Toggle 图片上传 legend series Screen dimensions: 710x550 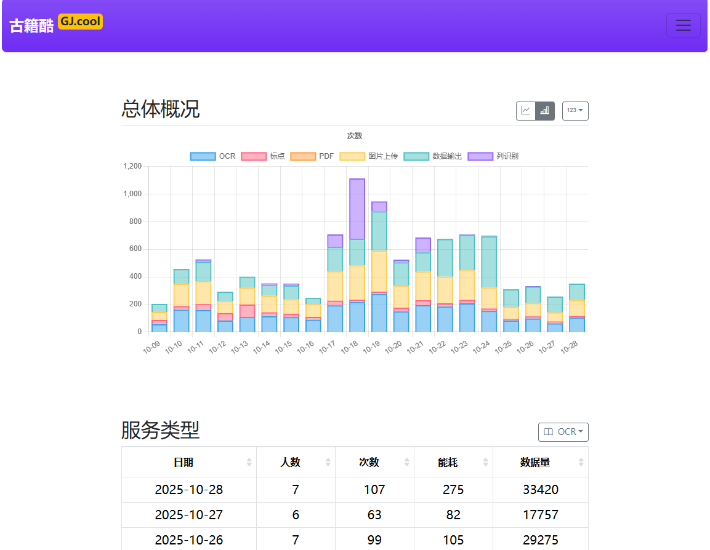click(369, 156)
